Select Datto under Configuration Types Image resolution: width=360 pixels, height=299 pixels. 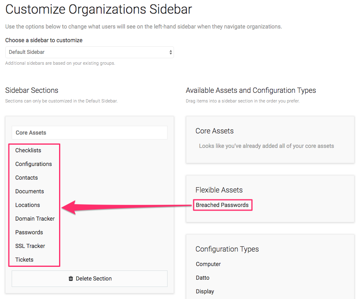[202, 278]
